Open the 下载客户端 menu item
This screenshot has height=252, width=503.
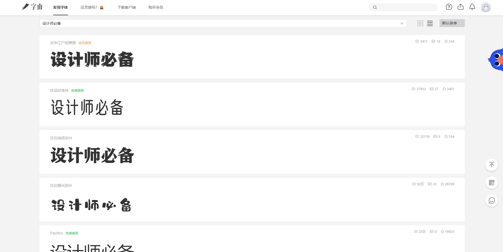[x=127, y=7]
